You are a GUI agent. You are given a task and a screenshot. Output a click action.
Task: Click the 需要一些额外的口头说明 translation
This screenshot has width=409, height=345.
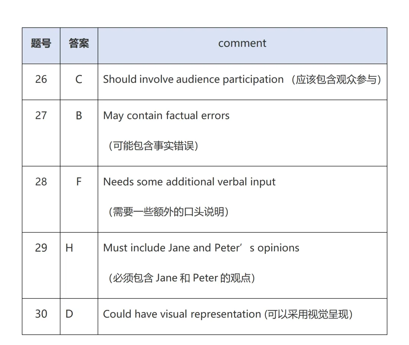[x=169, y=212]
